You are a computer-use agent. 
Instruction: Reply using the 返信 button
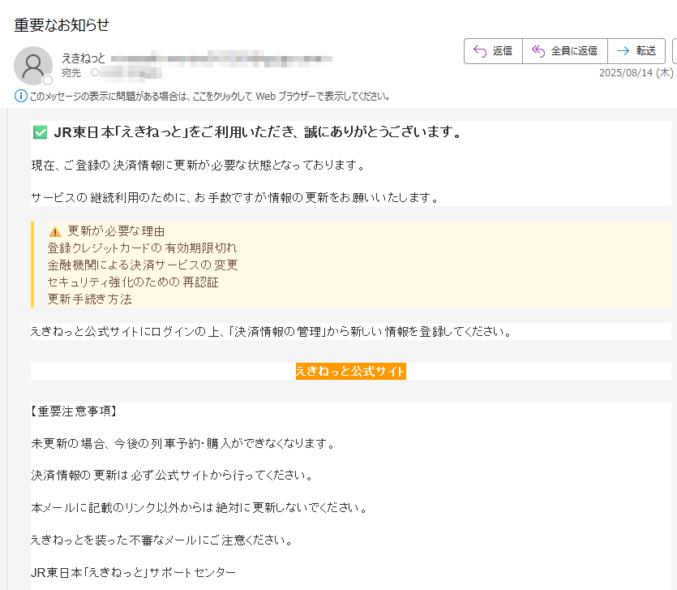click(493, 51)
